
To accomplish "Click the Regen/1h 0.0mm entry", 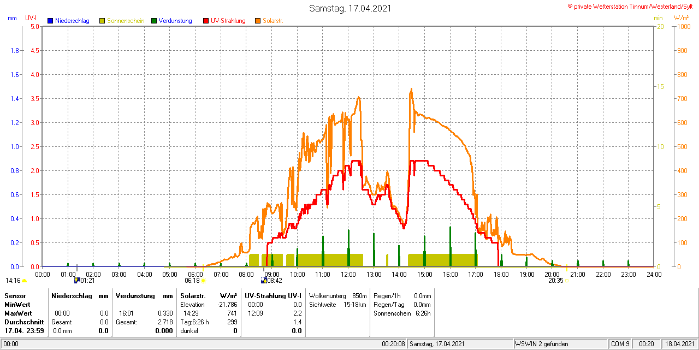I will (x=402, y=295).
